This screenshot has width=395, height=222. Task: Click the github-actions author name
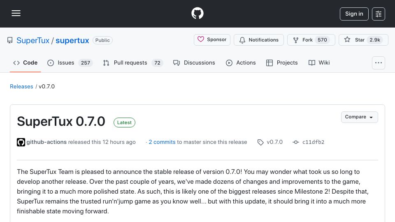(x=46, y=142)
